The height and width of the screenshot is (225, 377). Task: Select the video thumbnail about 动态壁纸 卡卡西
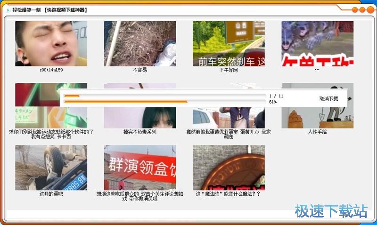(x=51, y=118)
